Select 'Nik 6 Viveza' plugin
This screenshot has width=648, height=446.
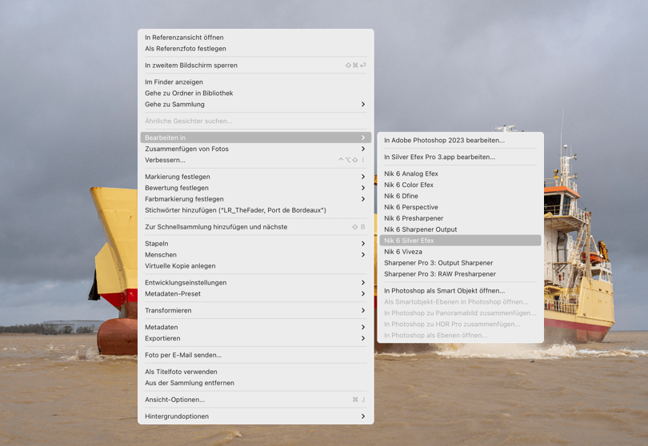click(460, 252)
